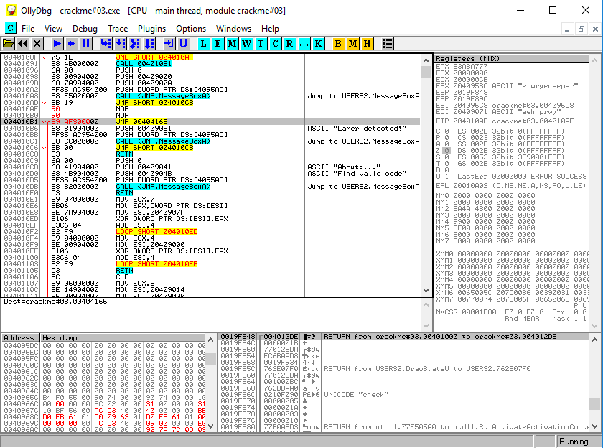Select the JNE SHORT 004010AF instruction

click(x=154, y=57)
